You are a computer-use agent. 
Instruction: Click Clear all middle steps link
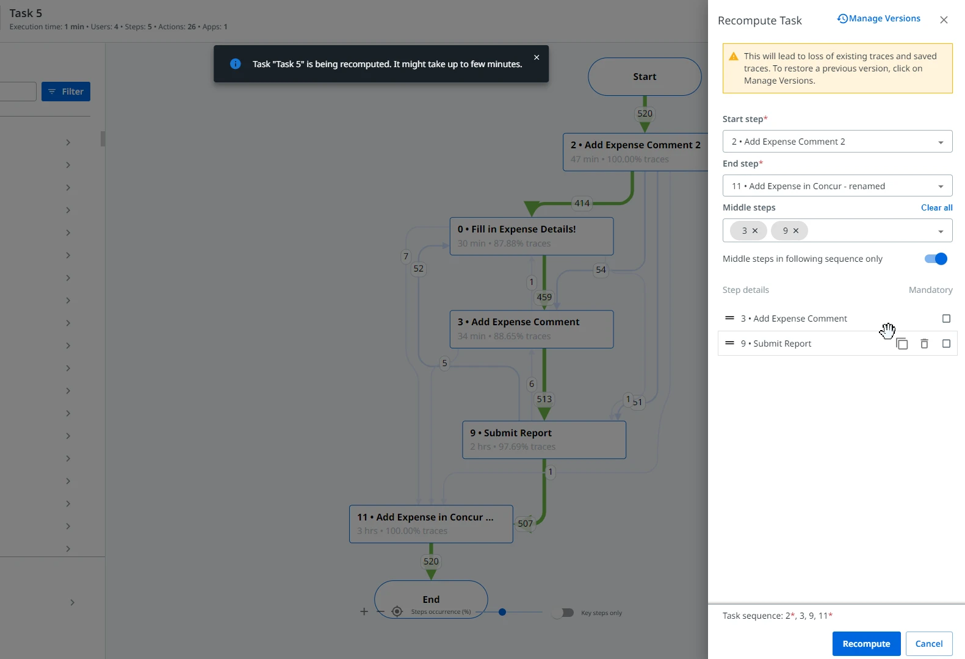click(936, 207)
